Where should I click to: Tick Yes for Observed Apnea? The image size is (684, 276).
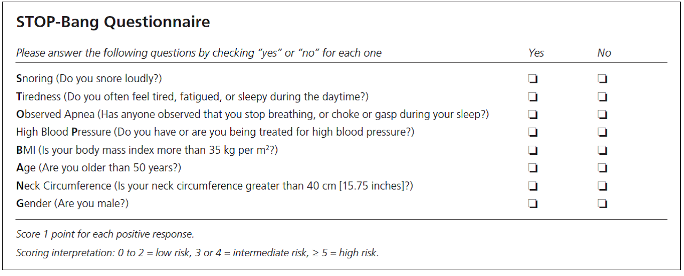pyautogui.click(x=533, y=115)
